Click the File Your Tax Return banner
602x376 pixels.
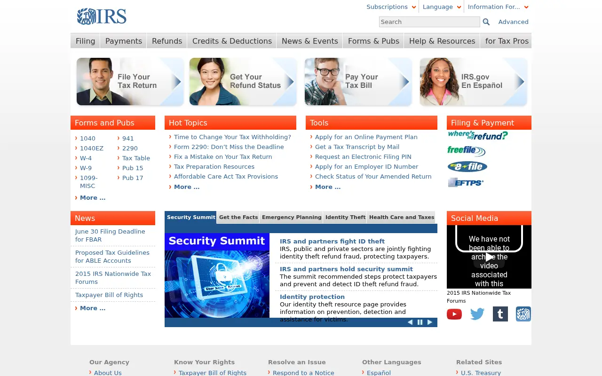point(130,82)
